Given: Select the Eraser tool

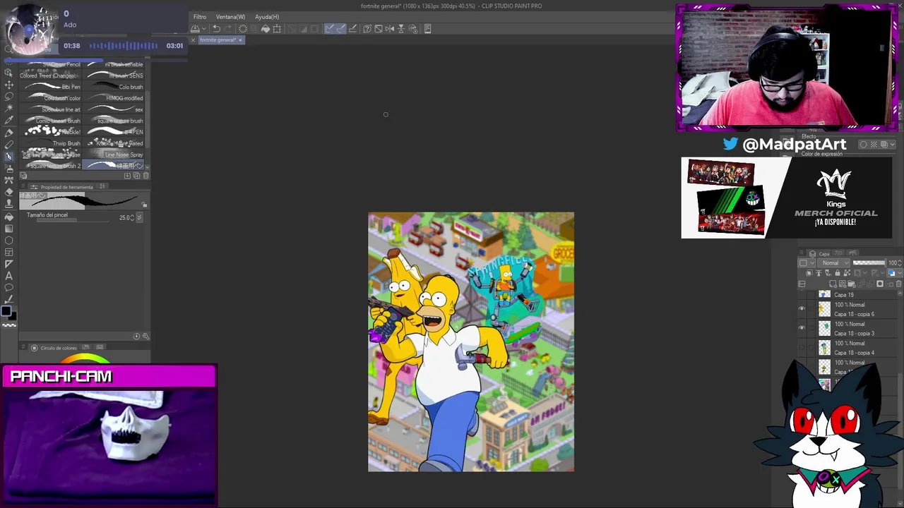Looking at the screenshot, I should point(8,192).
